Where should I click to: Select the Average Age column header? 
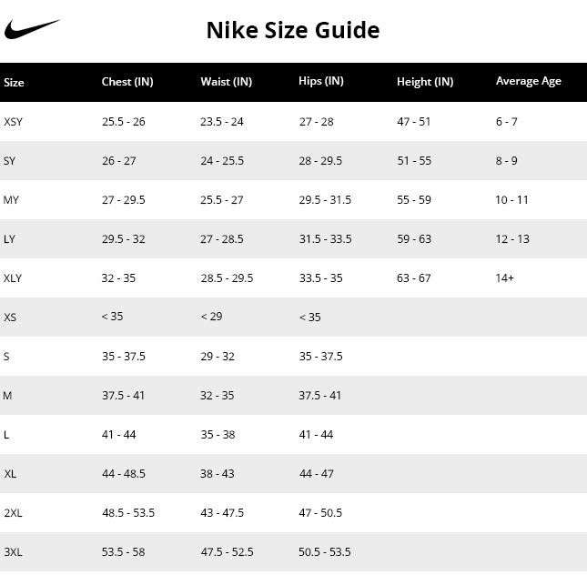pos(528,81)
